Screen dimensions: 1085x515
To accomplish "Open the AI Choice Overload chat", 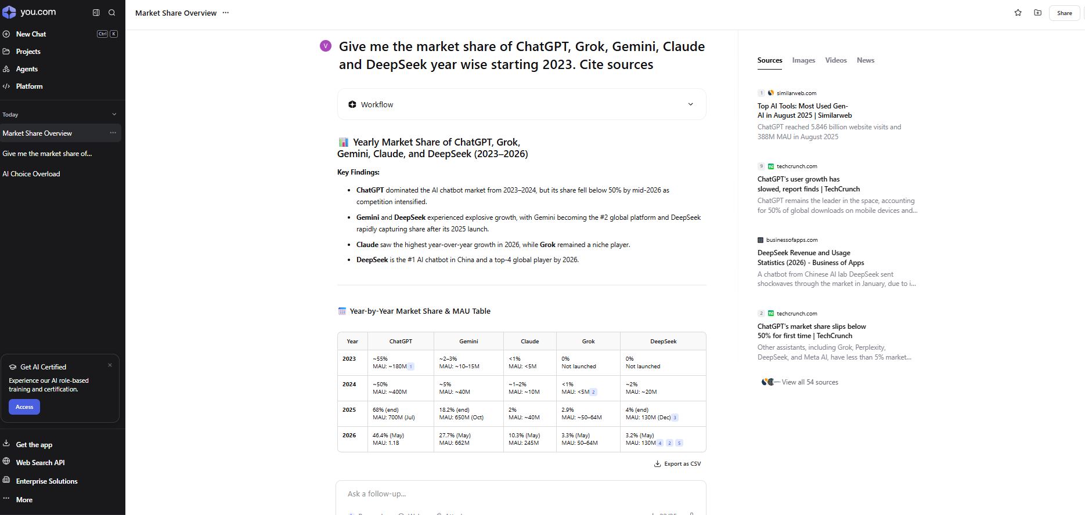I will pos(31,174).
